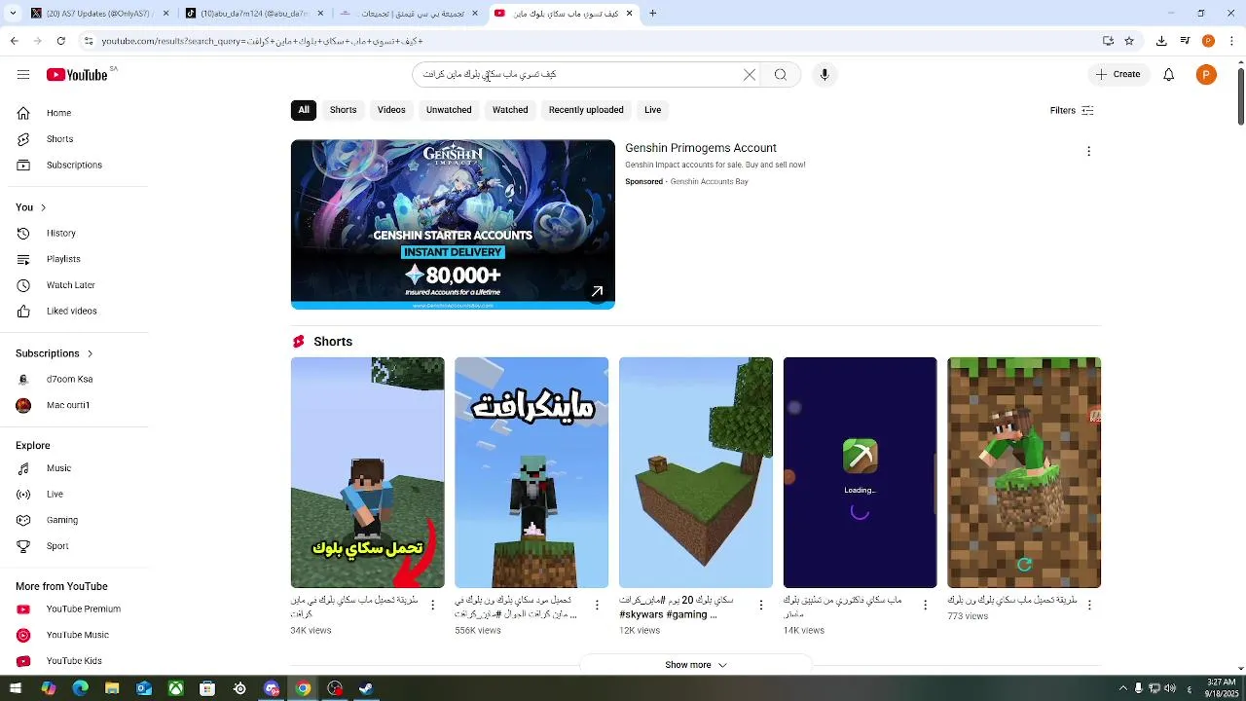Image resolution: width=1246 pixels, height=701 pixels.
Task: Open YouTube notifications bell
Action: pyautogui.click(x=1169, y=75)
